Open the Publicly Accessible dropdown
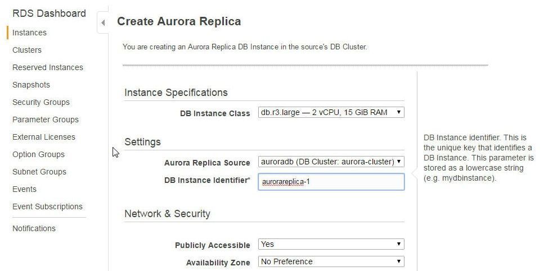Image resolution: width=544 pixels, height=271 pixels. (331, 244)
